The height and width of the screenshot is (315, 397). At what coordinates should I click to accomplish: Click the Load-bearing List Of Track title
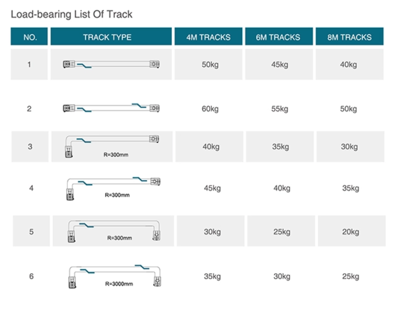72,14
